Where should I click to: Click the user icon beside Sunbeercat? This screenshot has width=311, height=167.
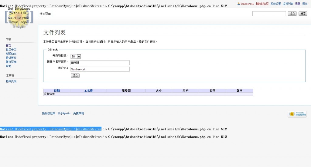(238, 4)
